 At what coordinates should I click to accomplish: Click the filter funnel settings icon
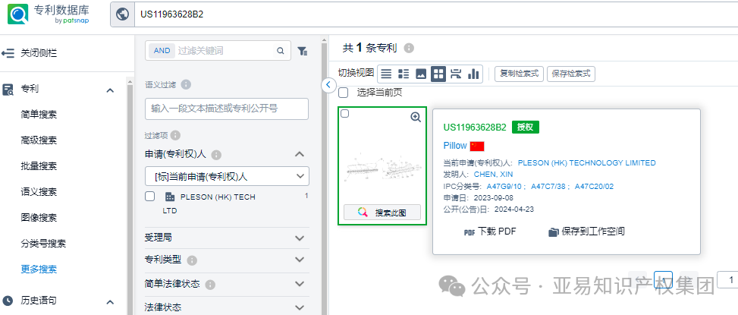coord(303,52)
